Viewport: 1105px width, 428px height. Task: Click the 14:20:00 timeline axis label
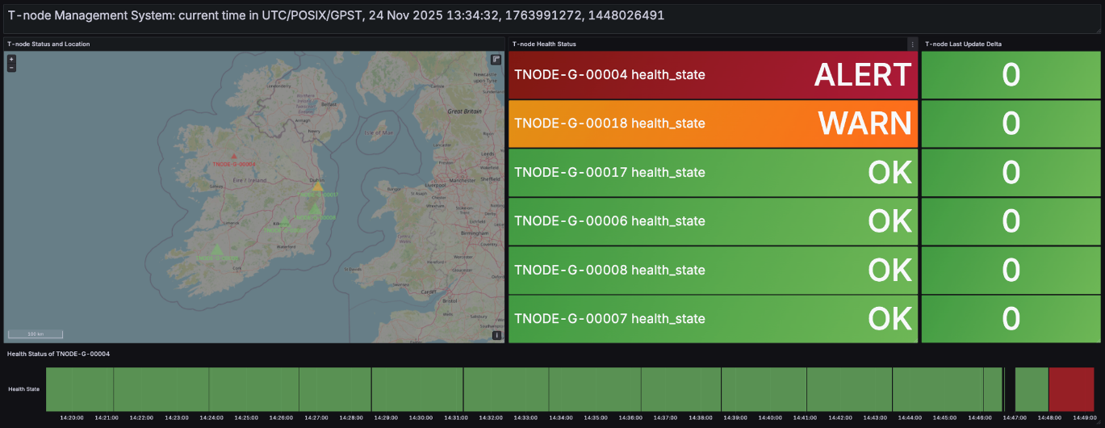click(72, 418)
